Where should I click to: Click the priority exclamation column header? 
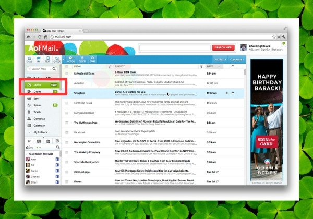(x=110, y=66)
